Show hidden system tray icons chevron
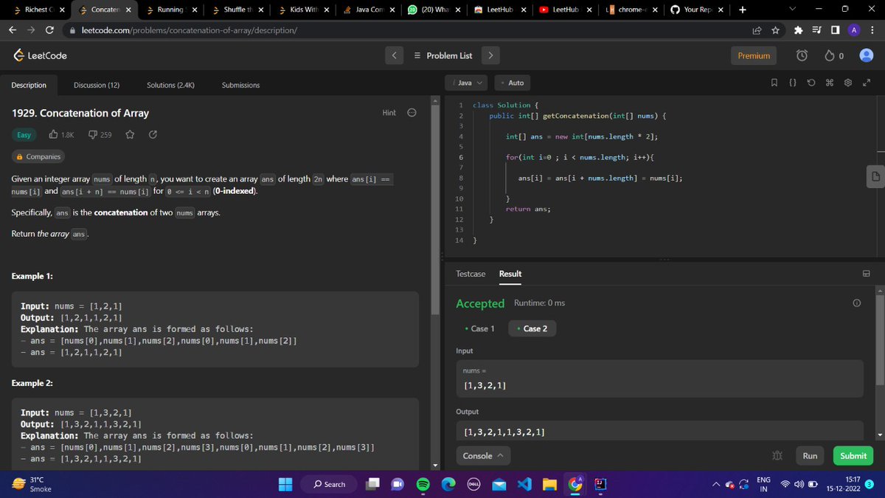This screenshot has height=498, width=885. [x=715, y=485]
